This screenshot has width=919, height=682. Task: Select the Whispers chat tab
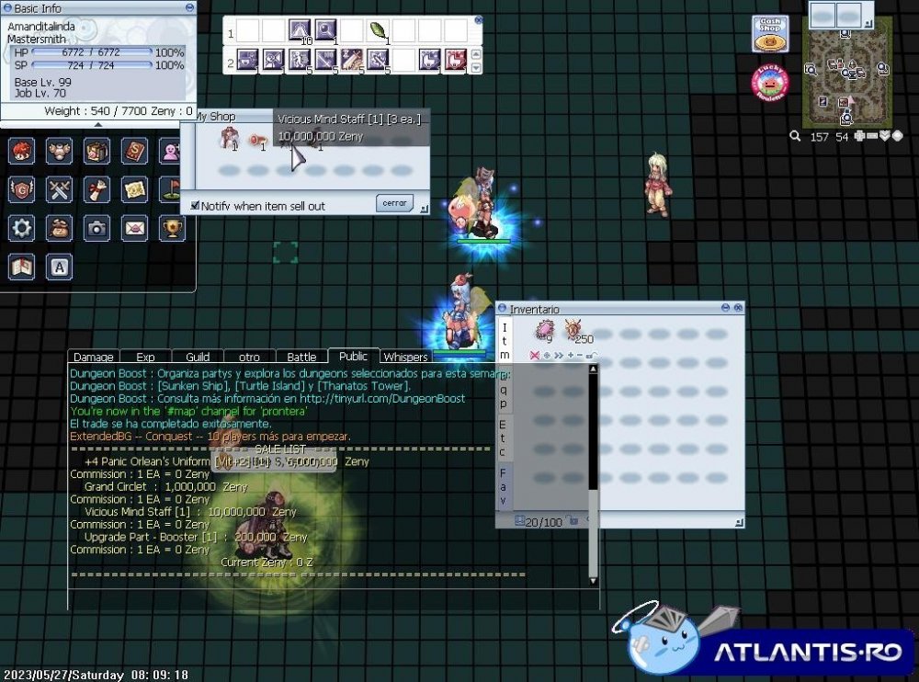[405, 357]
